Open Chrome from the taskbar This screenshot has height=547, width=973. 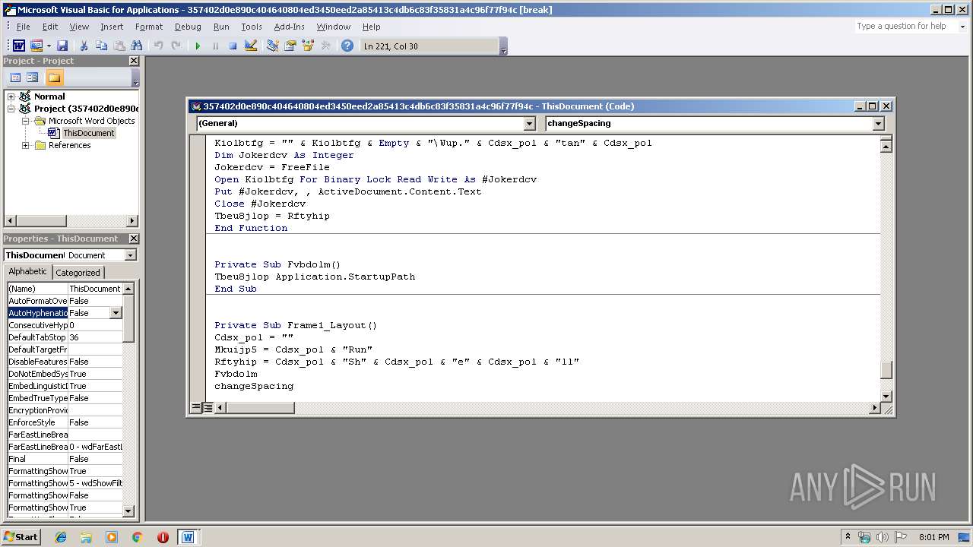point(137,537)
